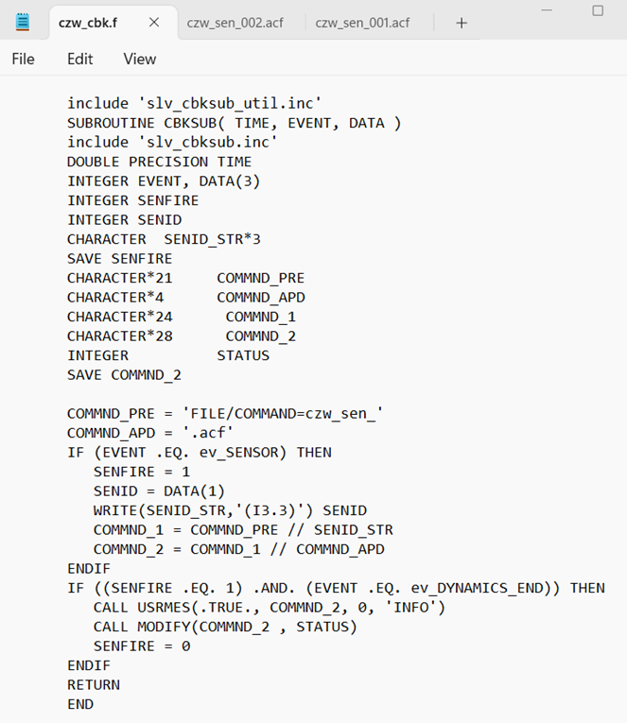Screen dimensions: 627x723
Task: Click the RETURN statement line
Action: 94,685
